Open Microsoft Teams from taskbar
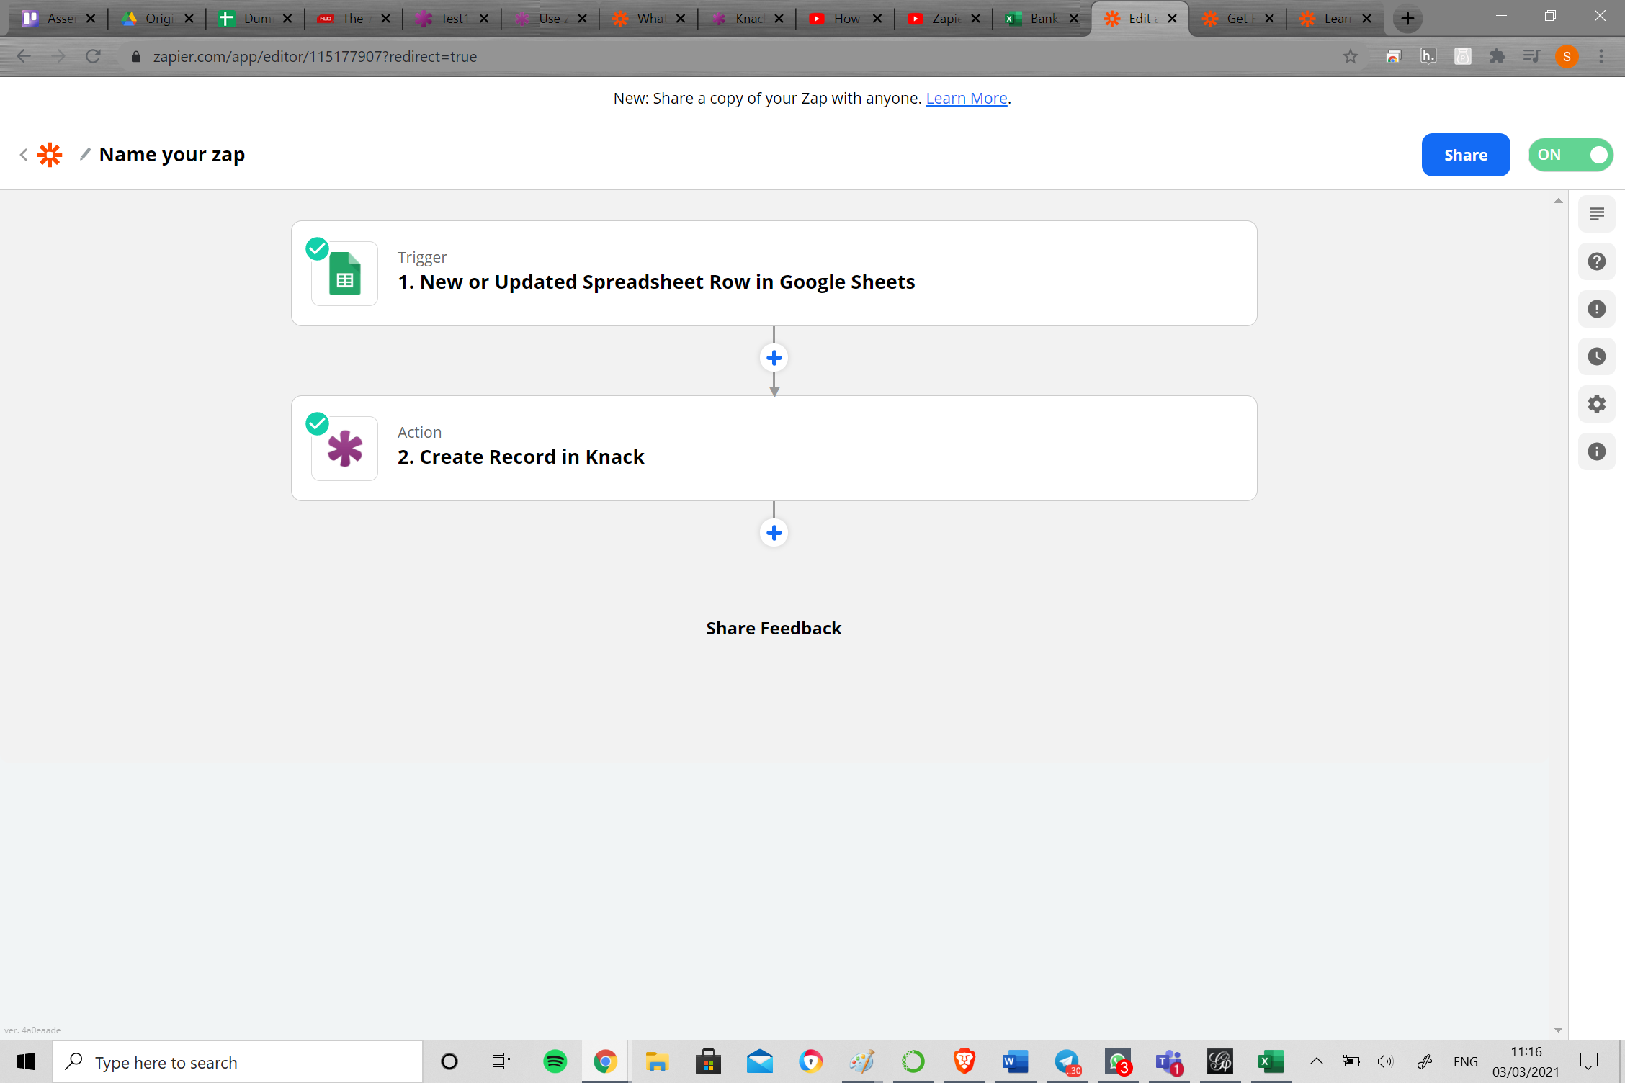 pos(1168,1061)
